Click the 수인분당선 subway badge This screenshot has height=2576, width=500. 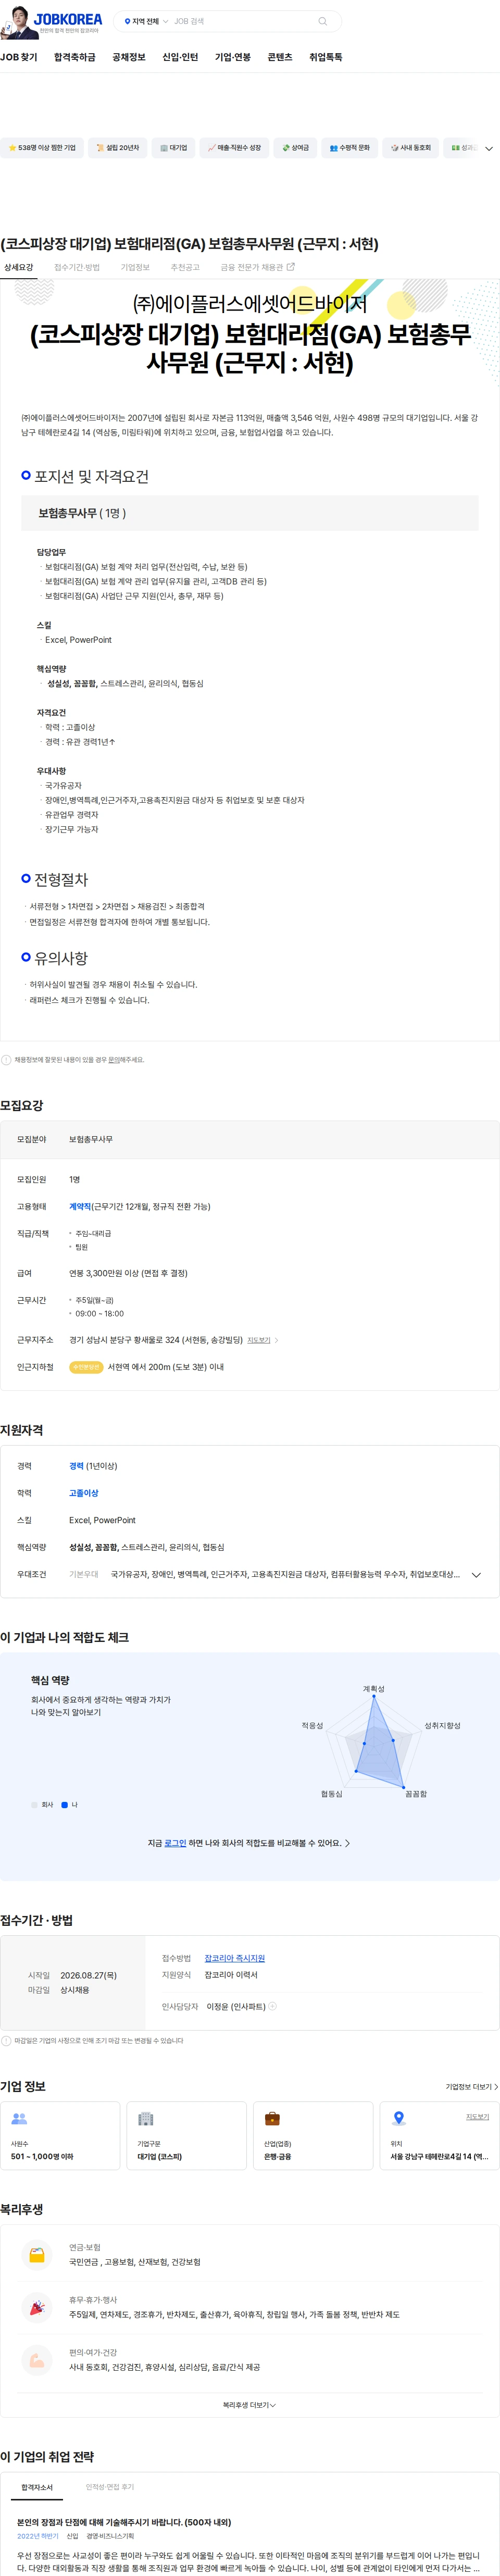tap(86, 1367)
